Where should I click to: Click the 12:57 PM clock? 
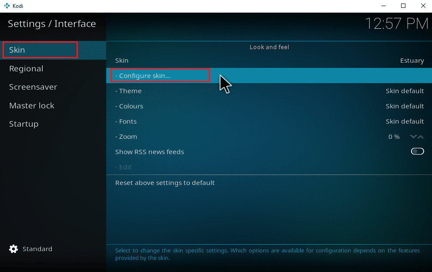(x=396, y=24)
